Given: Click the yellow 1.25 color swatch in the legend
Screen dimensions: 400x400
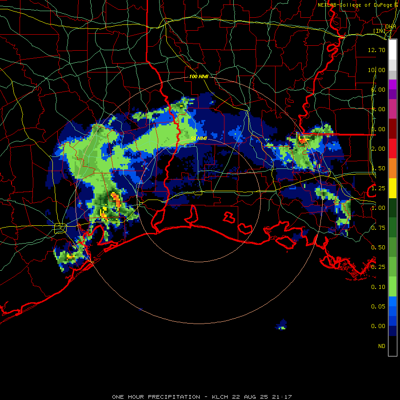Looking at the screenshot, I should 392,188.
